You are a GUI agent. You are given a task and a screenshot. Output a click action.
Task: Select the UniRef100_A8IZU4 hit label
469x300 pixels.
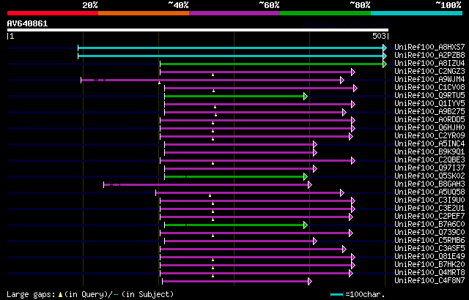tap(429, 63)
